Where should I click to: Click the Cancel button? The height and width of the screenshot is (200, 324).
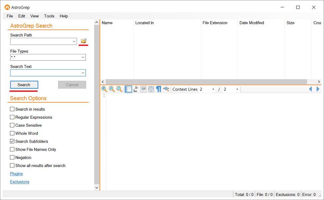click(x=72, y=85)
